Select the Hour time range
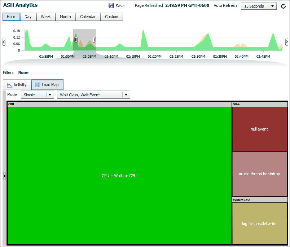 [x=11, y=17]
